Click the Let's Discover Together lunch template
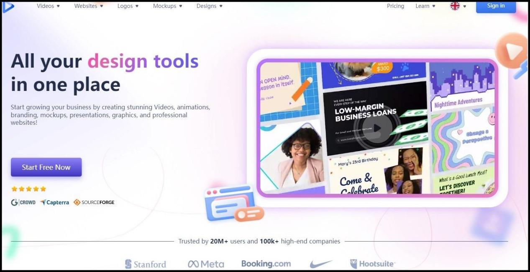530x272 pixels. tap(463, 180)
